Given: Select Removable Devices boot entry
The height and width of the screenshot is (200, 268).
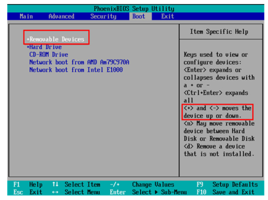Looking at the screenshot, I should coord(57,39).
